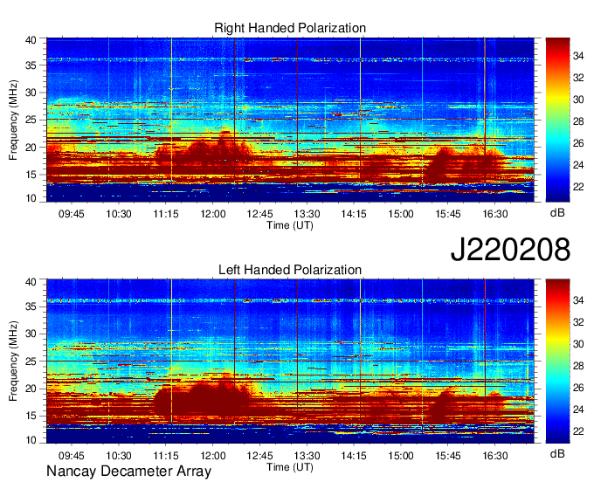The width and height of the screenshot is (594, 482).
Task: Click '14:15' time tick of Left Handed plot
Action: tap(354, 455)
